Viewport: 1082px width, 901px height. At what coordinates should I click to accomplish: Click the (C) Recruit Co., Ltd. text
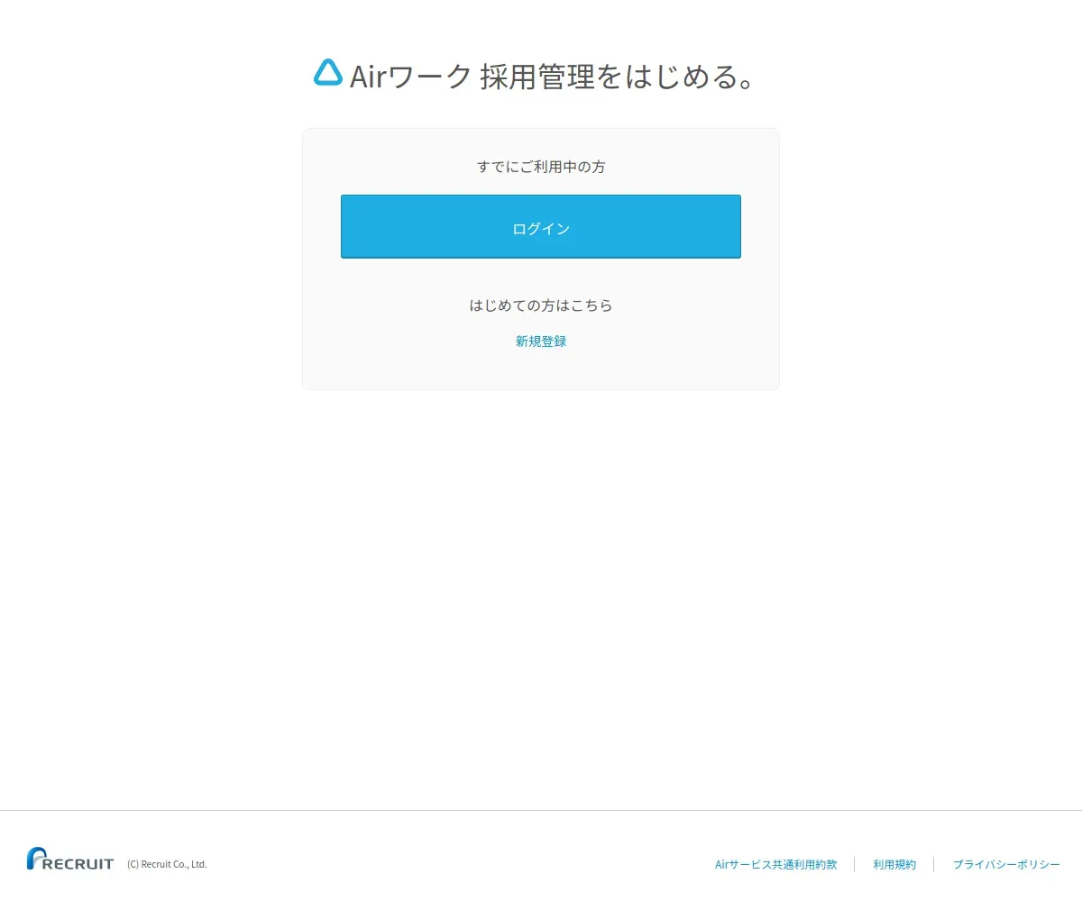tap(167, 864)
